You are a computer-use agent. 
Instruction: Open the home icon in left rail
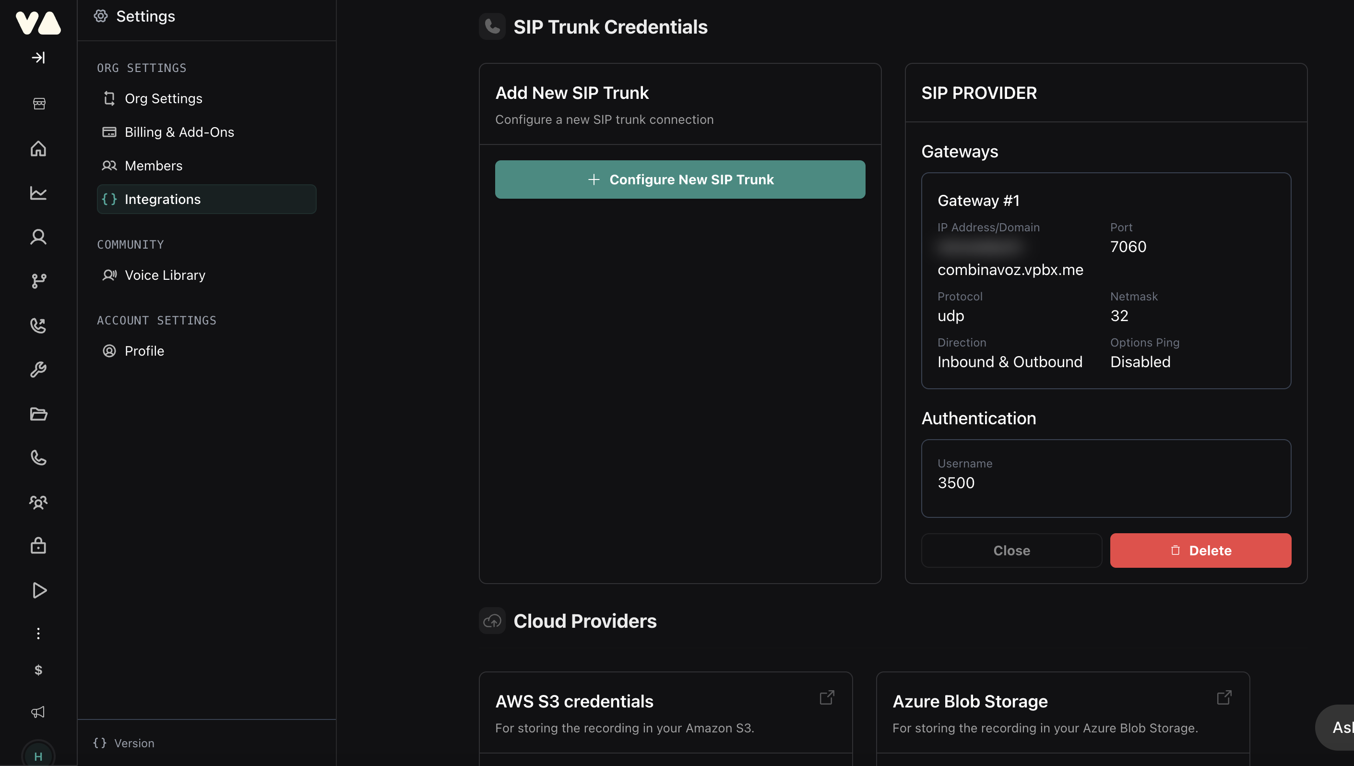(38, 149)
